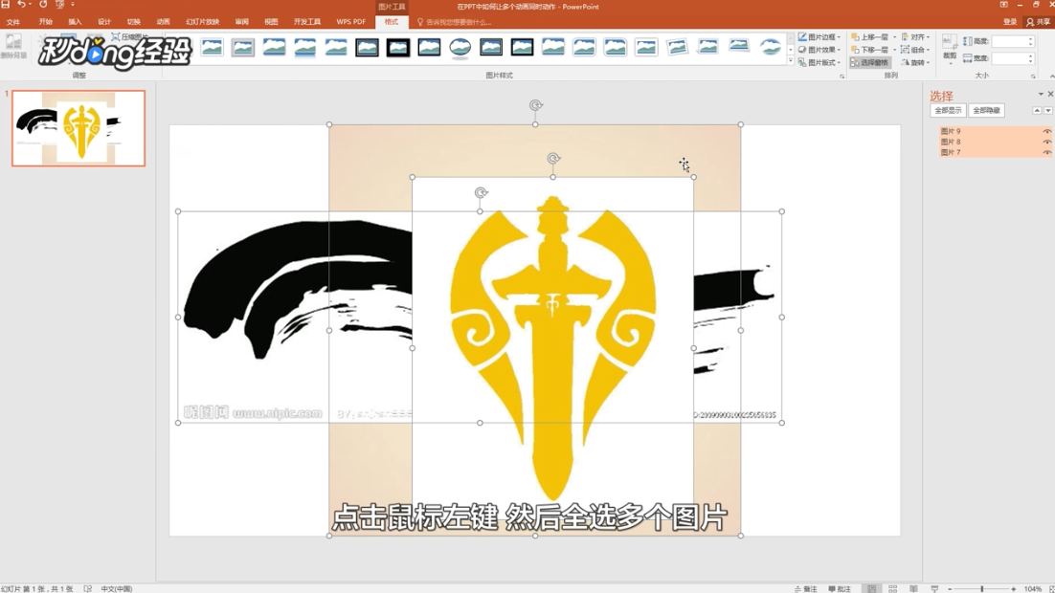Collapse the ribbon with the chevron

pos(1051,77)
